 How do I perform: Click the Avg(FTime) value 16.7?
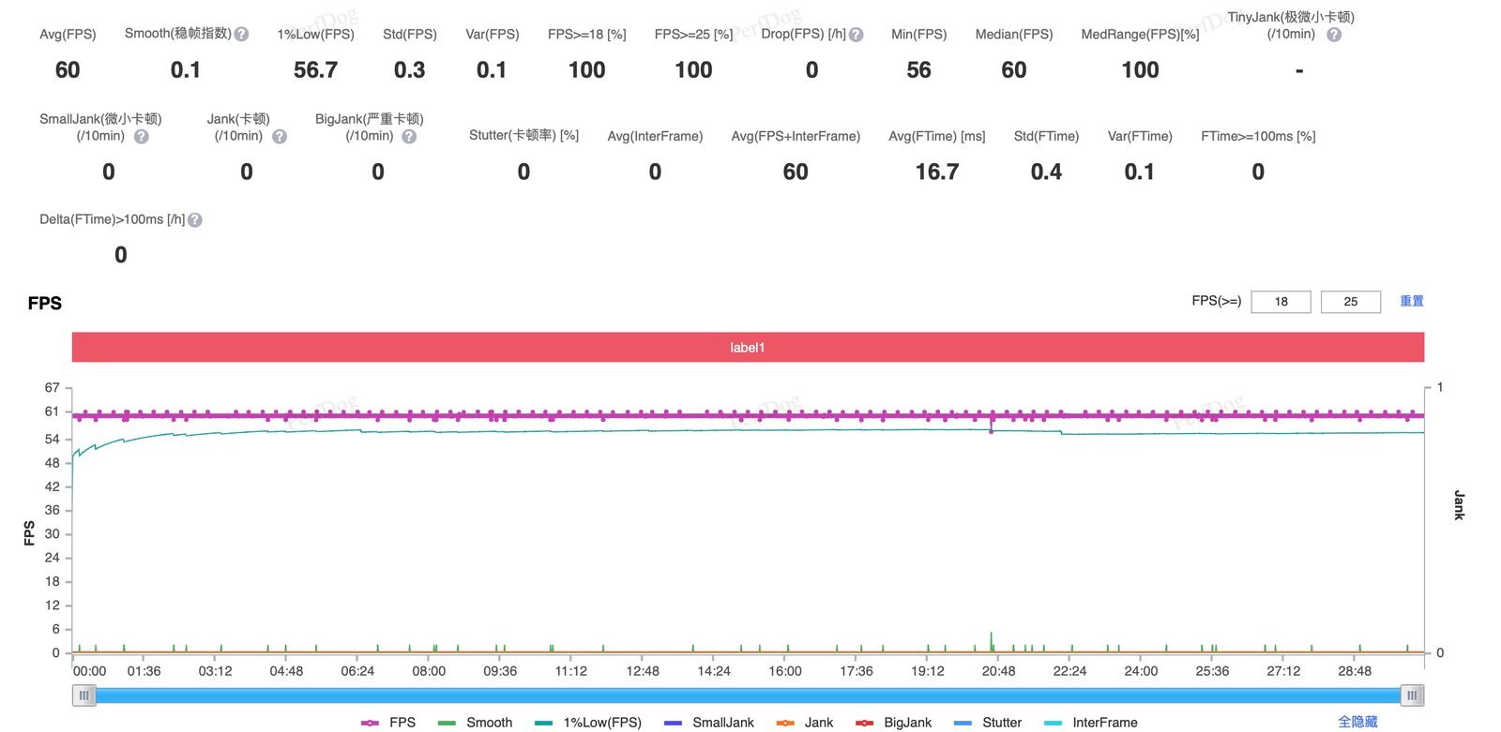pyautogui.click(x=937, y=172)
